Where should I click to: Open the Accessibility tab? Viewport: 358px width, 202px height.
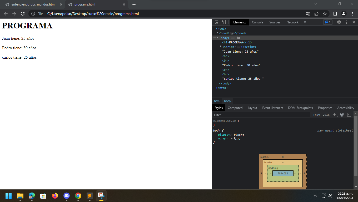coord(346,108)
